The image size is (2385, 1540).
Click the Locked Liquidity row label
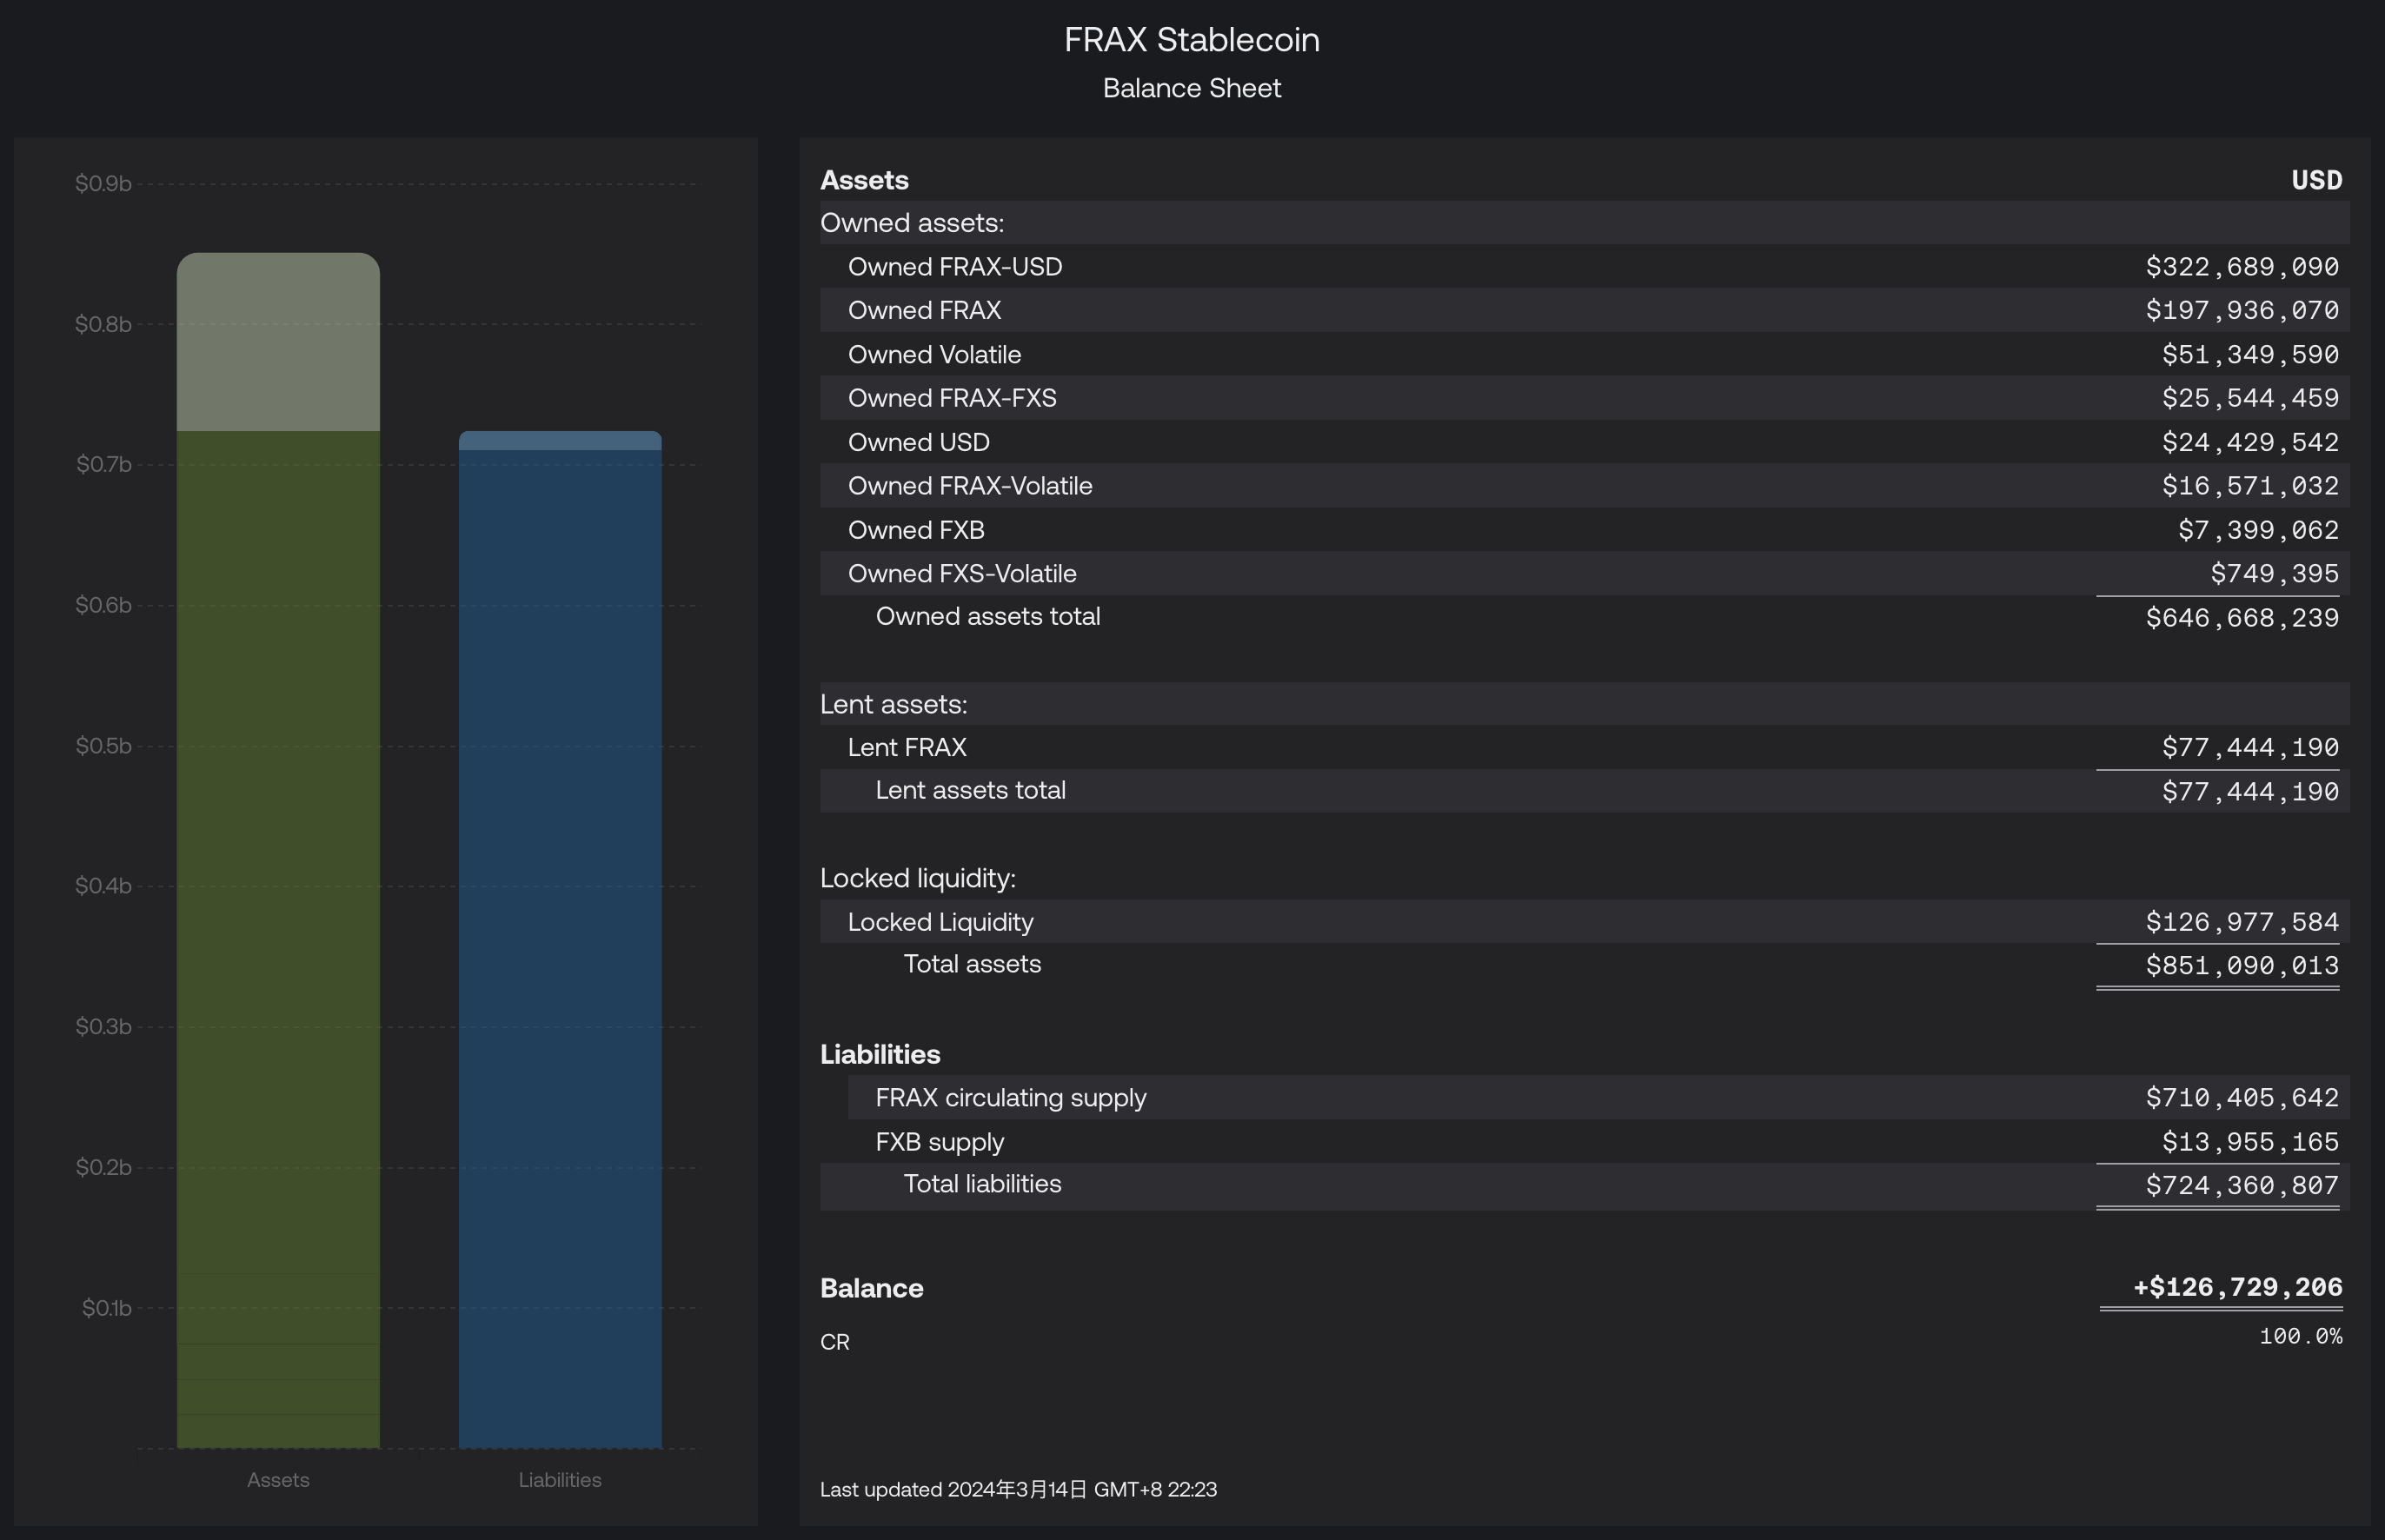[x=940, y=922]
